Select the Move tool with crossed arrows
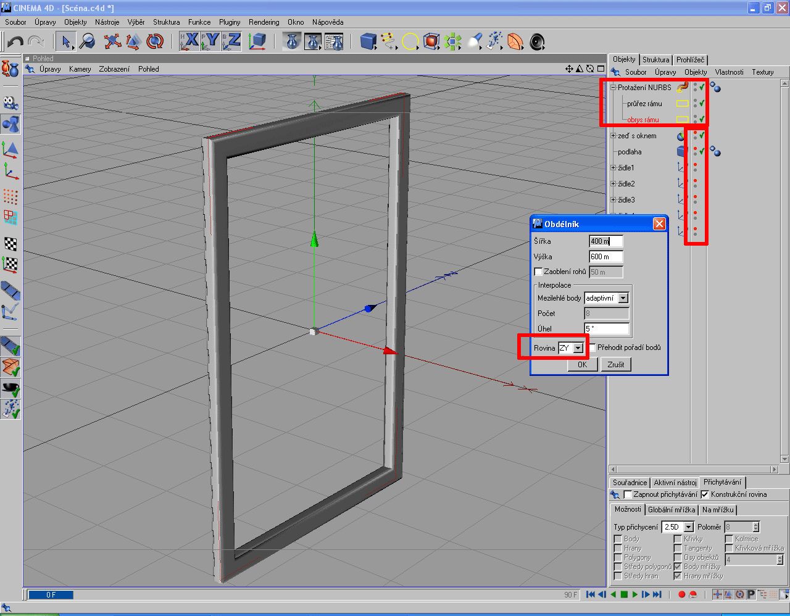This screenshot has width=790, height=616. pos(112,42)
